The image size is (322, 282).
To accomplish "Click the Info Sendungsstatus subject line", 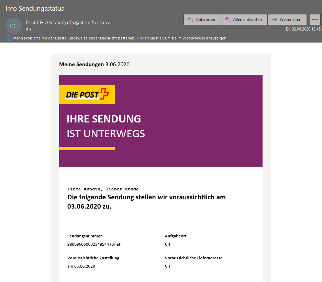I will click(35, 8).
